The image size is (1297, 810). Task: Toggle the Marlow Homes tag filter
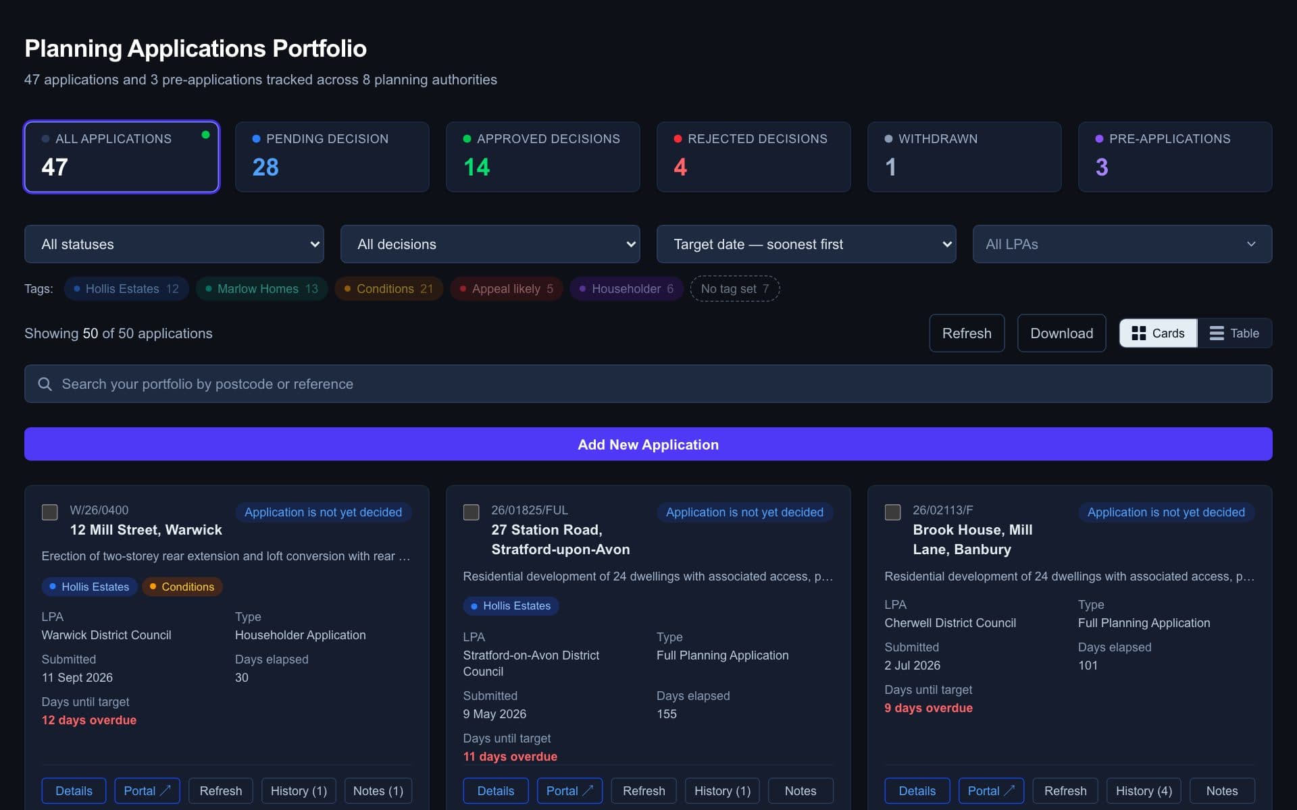(261, 289)
